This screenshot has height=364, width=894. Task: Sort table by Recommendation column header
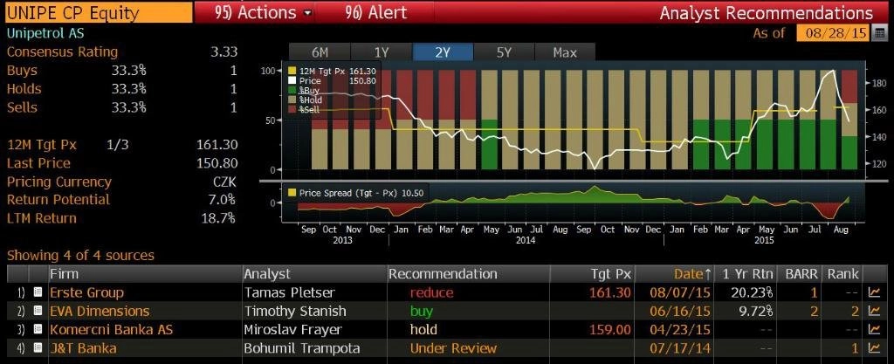(468, 274)
